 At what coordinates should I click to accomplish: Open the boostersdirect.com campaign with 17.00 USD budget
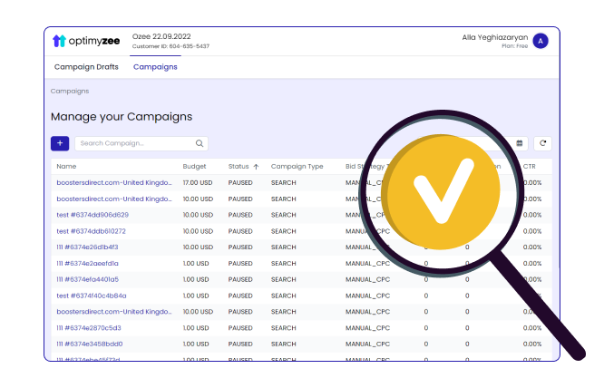114,182
